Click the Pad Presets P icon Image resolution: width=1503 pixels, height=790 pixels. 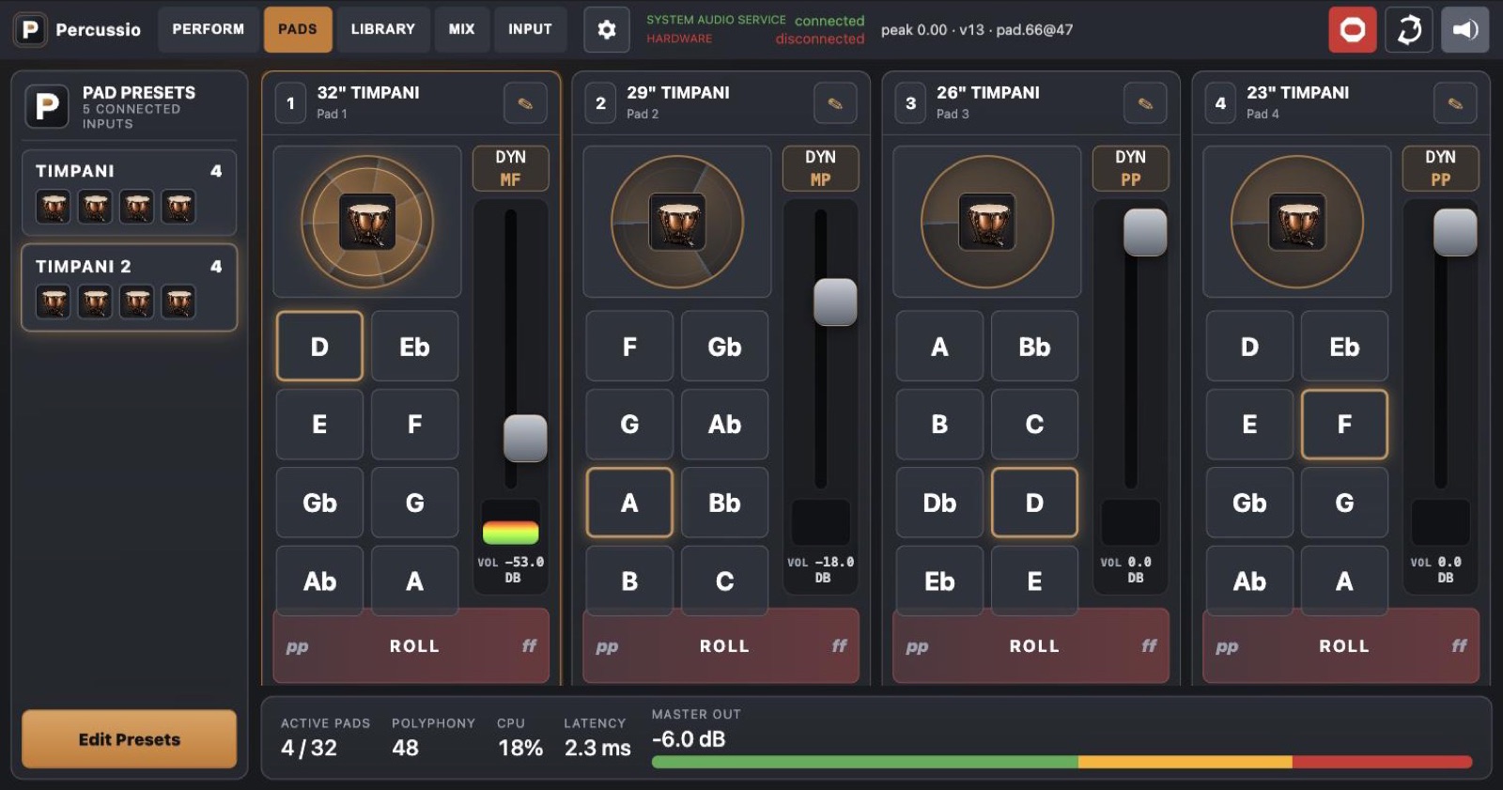coord(47,106)
